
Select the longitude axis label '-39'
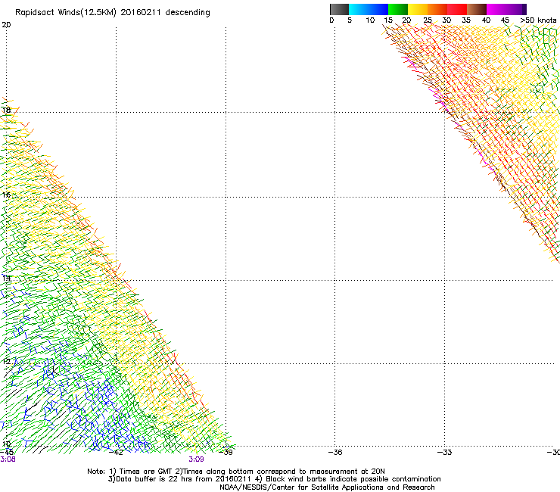click(x=226, y=452)
